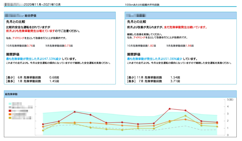Viewport: 242px width, 141px height.
Task: Click "9月危険挙動回数1.98回" value
Action: click(x=180, y=46)
